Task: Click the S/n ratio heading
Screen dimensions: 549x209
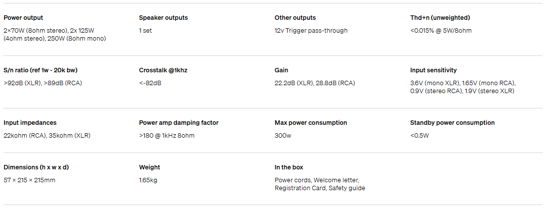Action: pyautogui.click(x=41, y=70)
